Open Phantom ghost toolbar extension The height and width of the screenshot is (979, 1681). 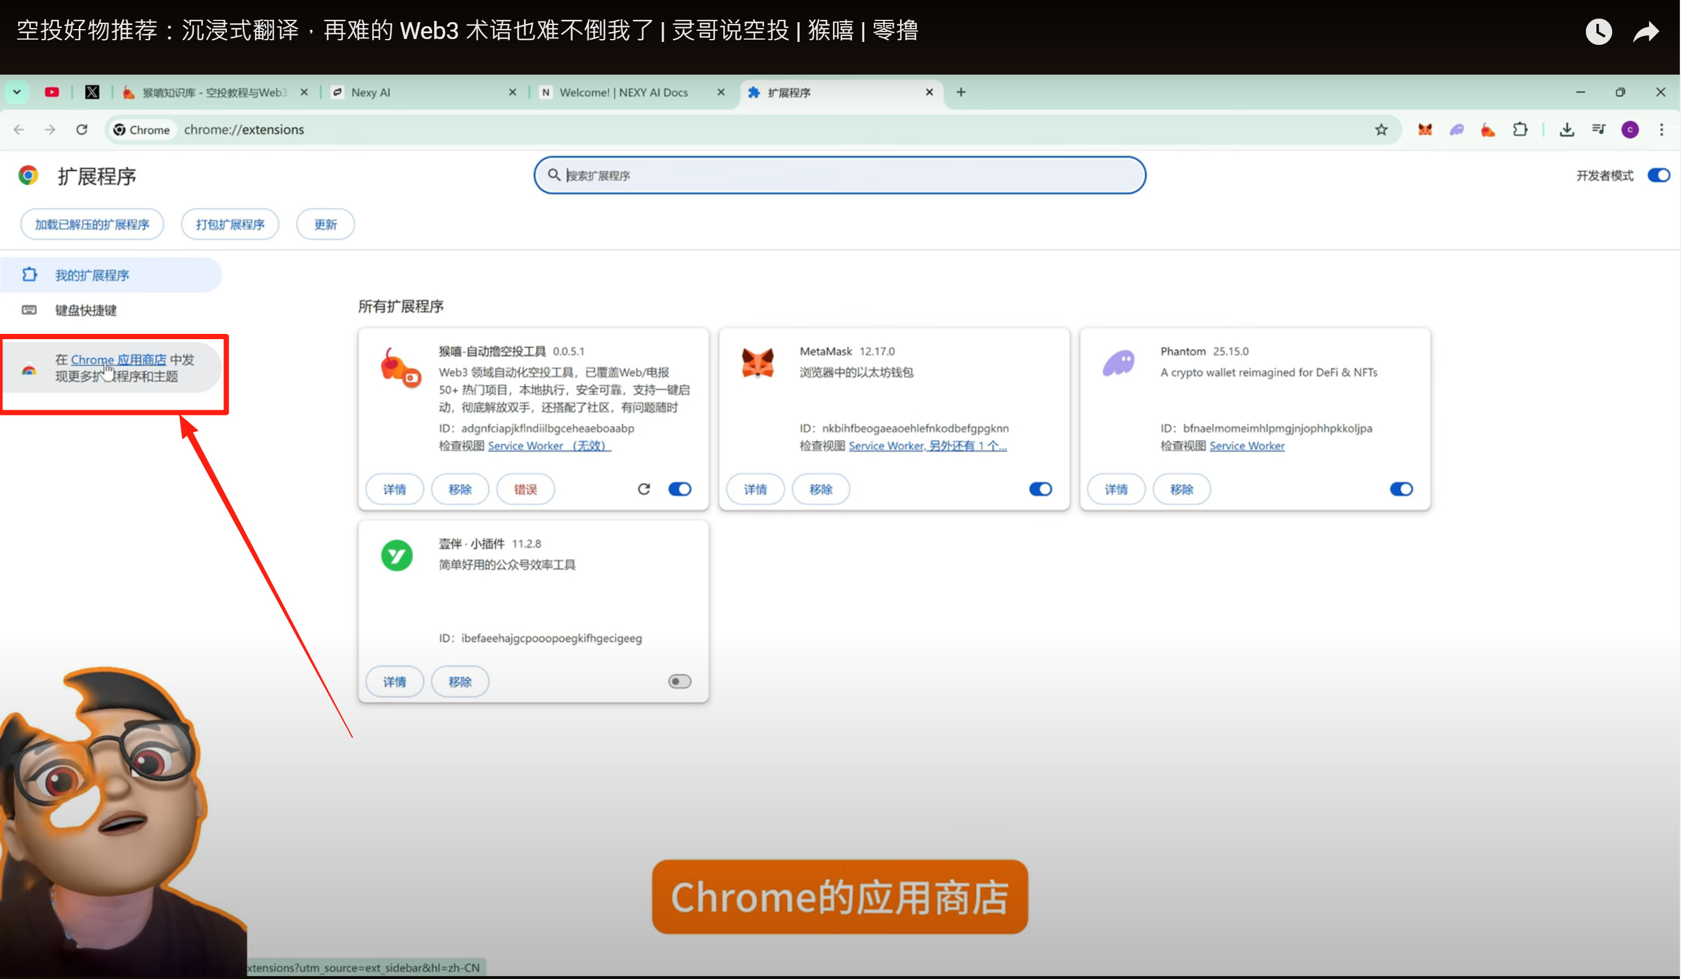point(1456,129)
